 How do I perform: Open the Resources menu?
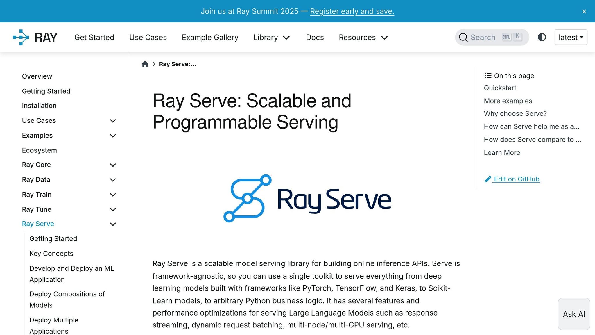(x=363, y=37)
